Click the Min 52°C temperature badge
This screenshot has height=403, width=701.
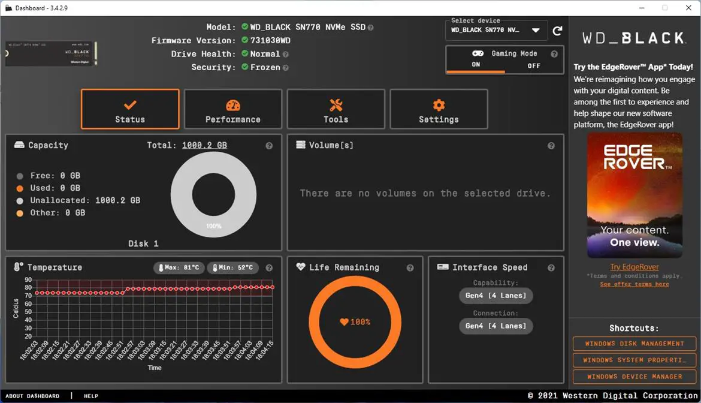click(233, 268)
